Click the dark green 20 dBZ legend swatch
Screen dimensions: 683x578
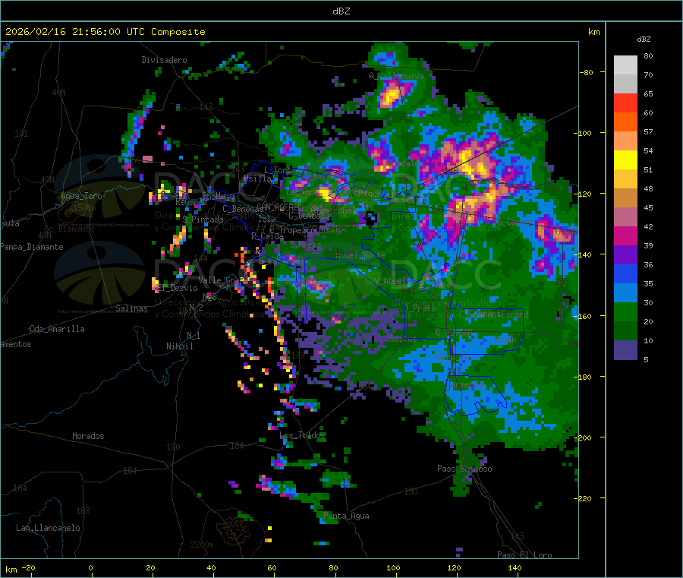coord(625,331)
